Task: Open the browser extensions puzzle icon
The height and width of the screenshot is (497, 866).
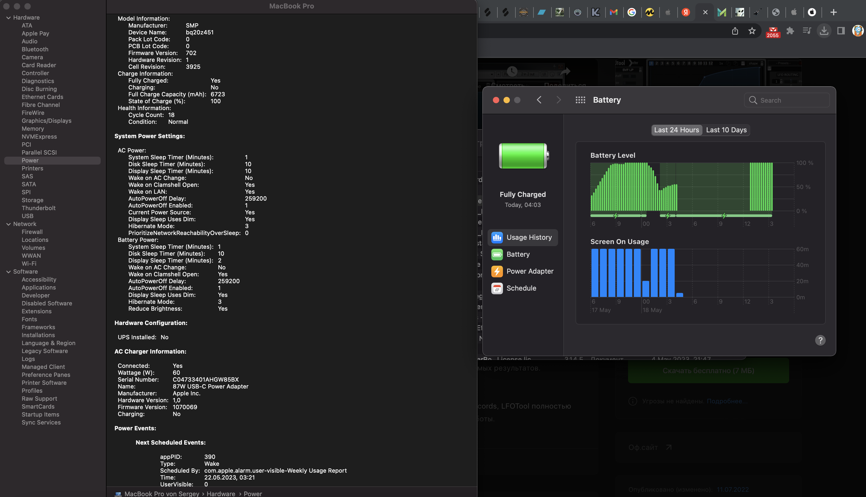Action: (790, 31)
